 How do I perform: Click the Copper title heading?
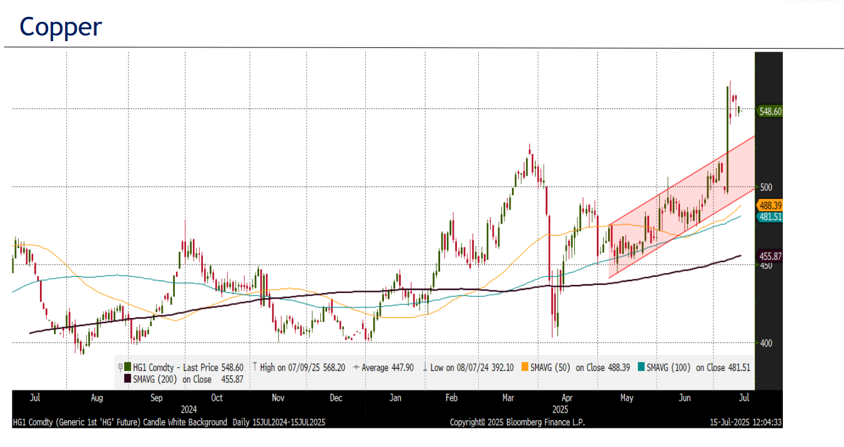60,27
